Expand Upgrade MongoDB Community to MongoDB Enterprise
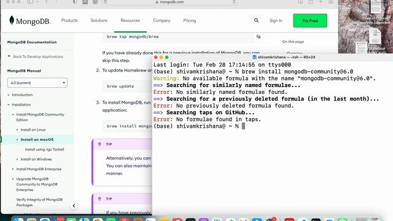The height and width of the screenshot is (221, 393). 13,179
